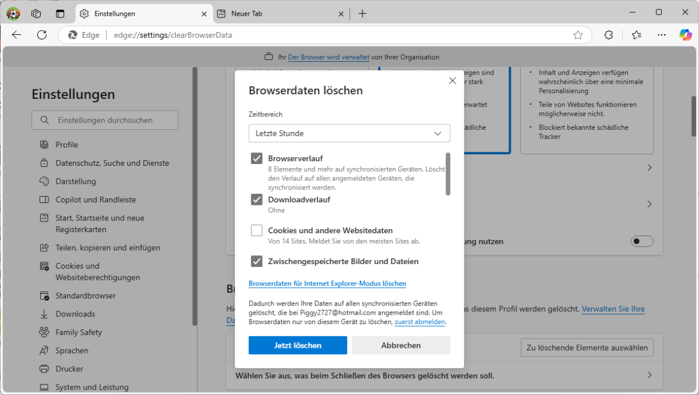Select Datenschutz, Suche und Dienste in sidebar

pyautogui.click(x=112, y=162)
